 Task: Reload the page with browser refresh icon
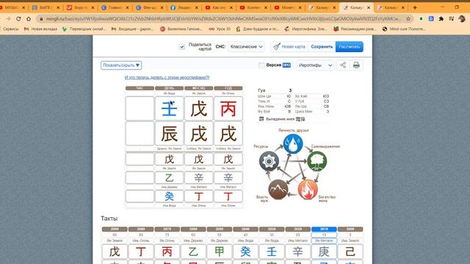[x=18, y=19]
